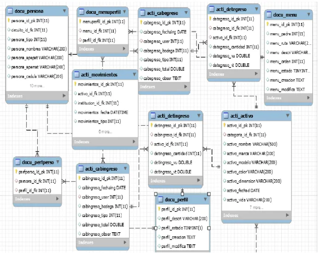320x253 pixels.
Task: Click the docu_menuperfil table icon
Action: [82, 12]
